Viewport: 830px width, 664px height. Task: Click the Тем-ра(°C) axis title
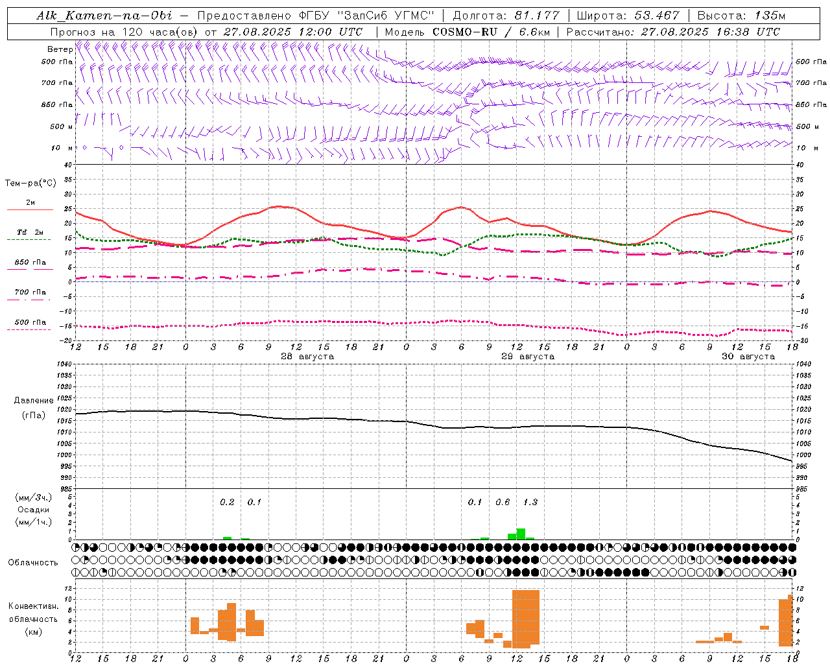click(x=30, y=184)
